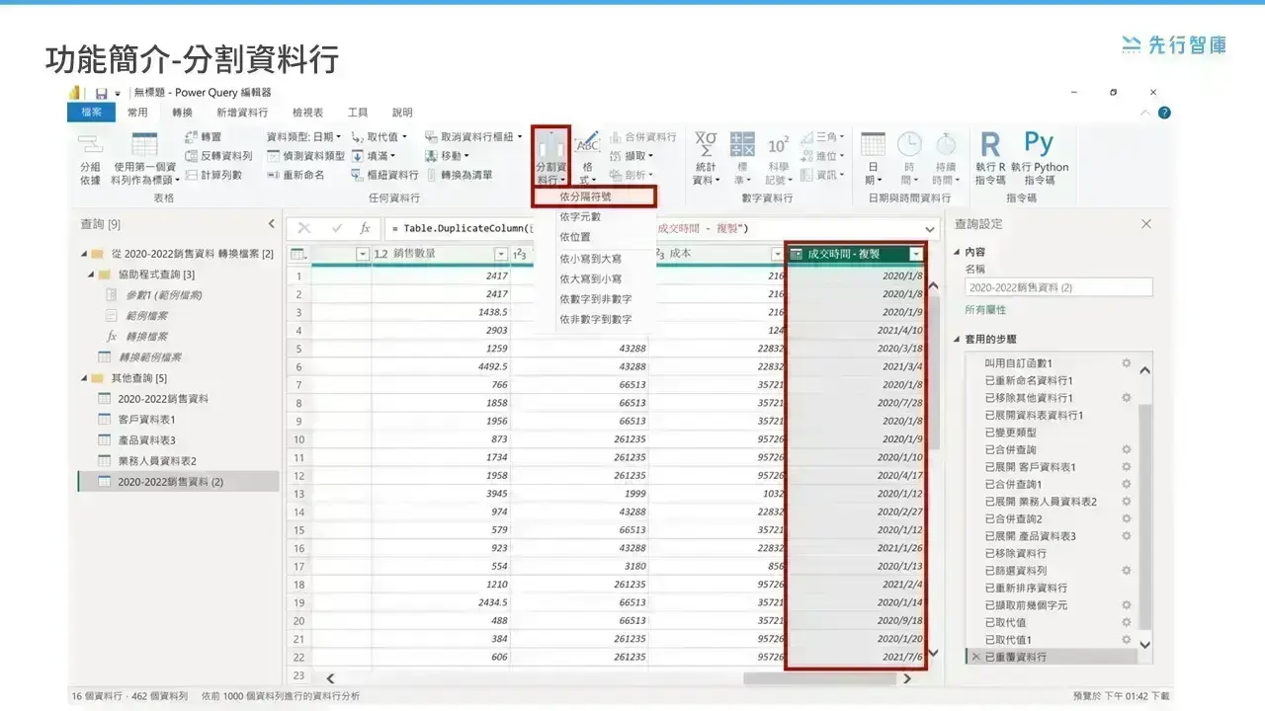Screen dimensions: 1265x711
Task: Open gear settings for 已篩選資料列 step
Action: (x=1126, y=570)
